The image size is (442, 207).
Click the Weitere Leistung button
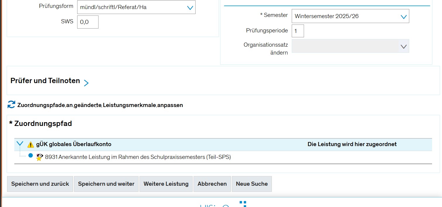(166, 184)
